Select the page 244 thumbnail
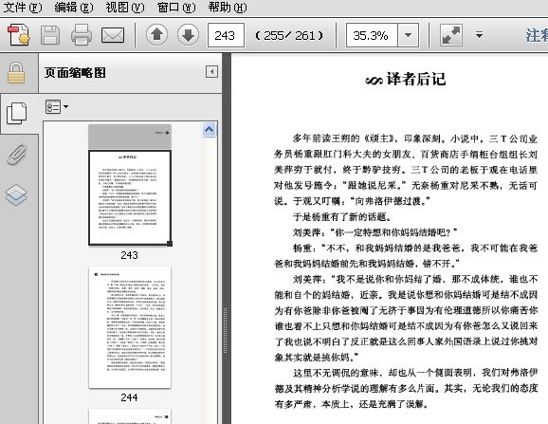The width and height of the screenshot is (548, 424). click(x=130, y=327)
